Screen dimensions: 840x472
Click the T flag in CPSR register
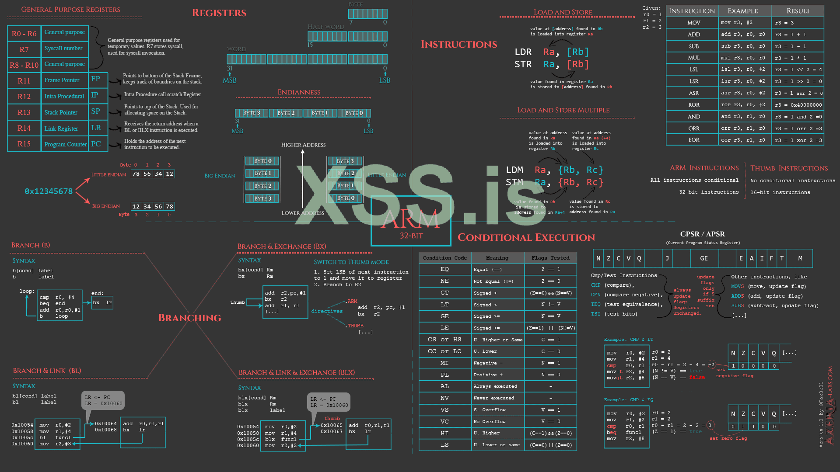[782, 258]
